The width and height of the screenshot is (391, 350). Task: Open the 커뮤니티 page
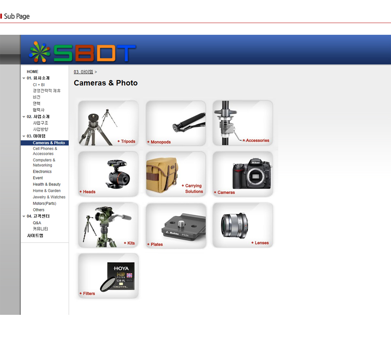coord(40,229)
